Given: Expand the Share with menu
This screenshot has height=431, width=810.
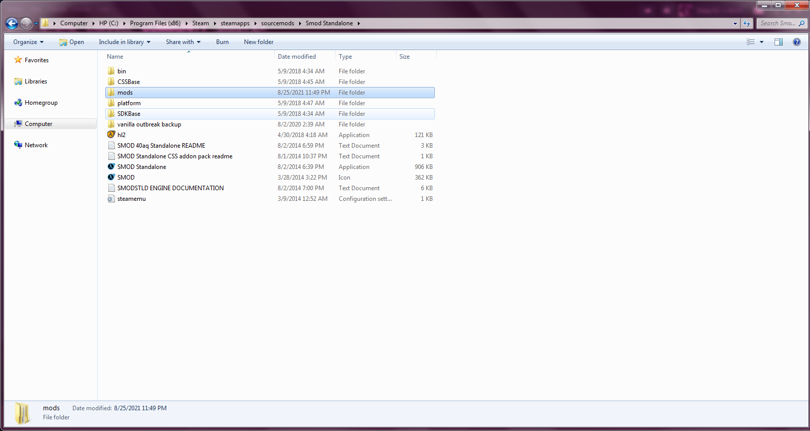Looking at the screenshot, I should click(x=183, y=42).
